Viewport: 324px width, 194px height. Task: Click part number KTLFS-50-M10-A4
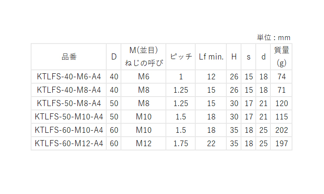point(69,117)
